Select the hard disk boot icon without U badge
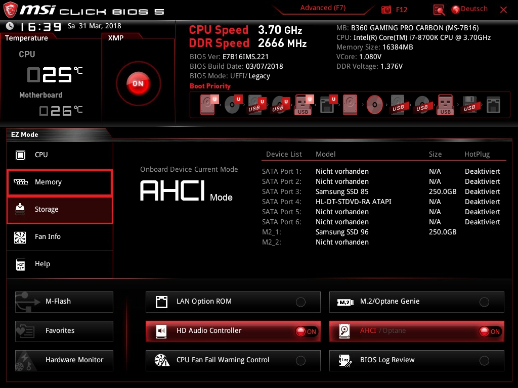 350,105
